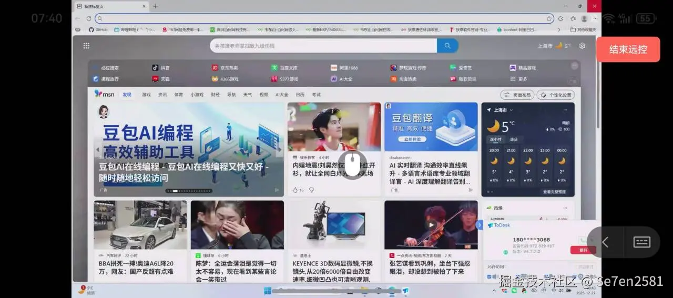
Task: Click the red 断开 button in ToDesk popup
Action: click(583, 250)
